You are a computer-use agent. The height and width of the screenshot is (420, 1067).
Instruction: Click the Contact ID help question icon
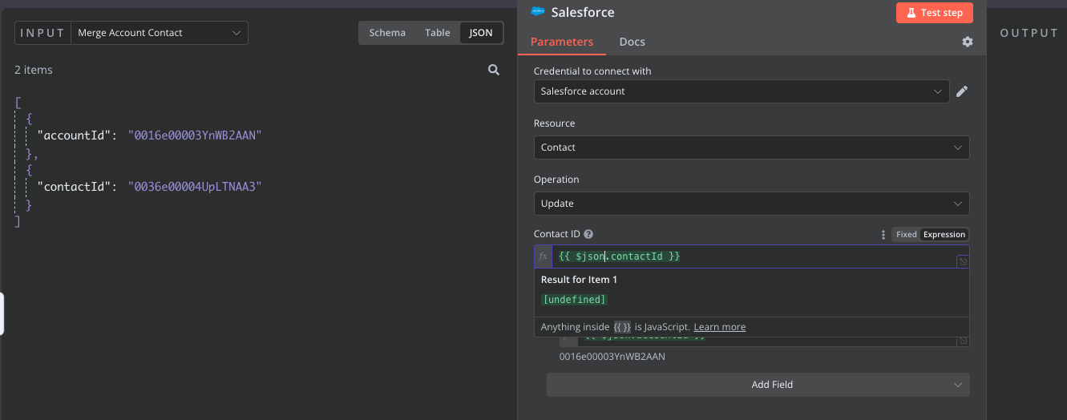tap(588, 235)
